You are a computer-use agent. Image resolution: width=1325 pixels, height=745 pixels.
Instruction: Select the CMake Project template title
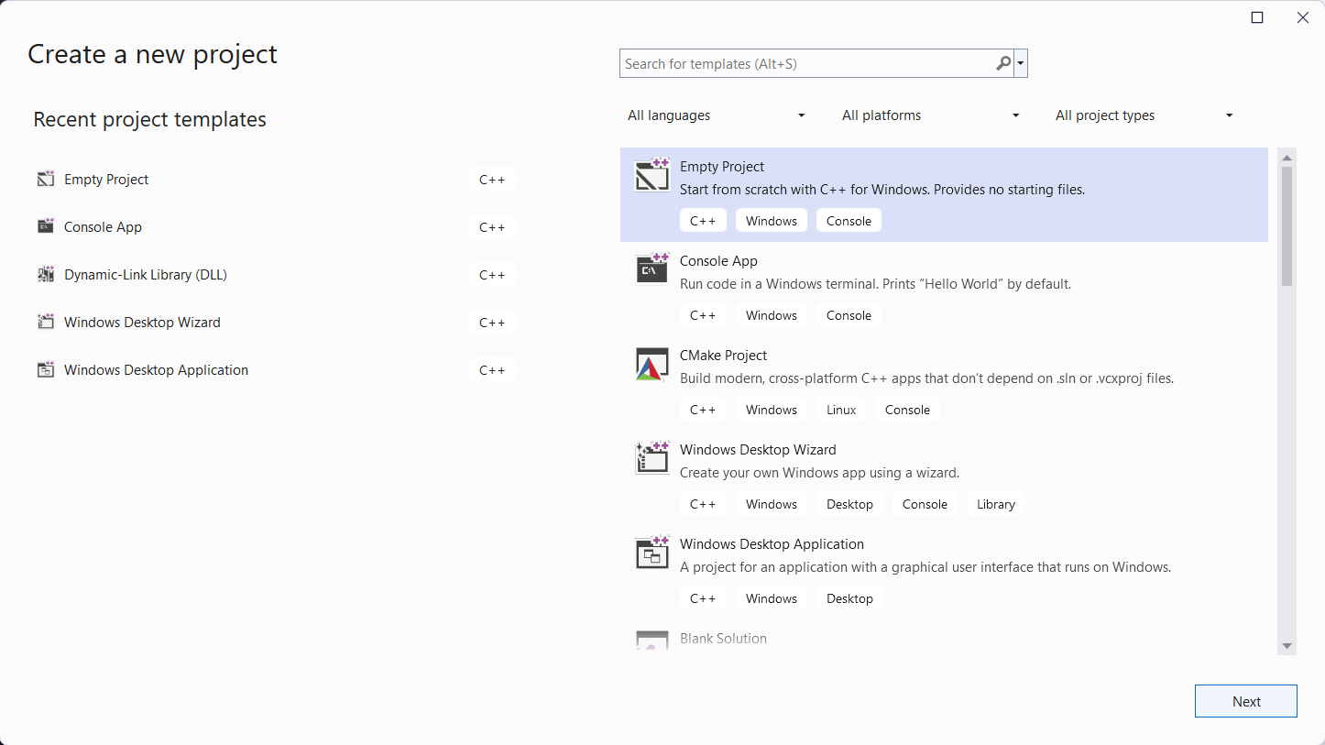[x=723, y=356]
